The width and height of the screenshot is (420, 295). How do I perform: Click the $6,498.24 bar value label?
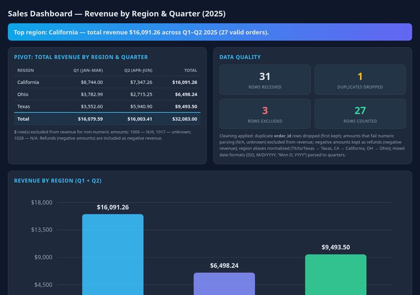pyautogui.click(x=224, y=266)
